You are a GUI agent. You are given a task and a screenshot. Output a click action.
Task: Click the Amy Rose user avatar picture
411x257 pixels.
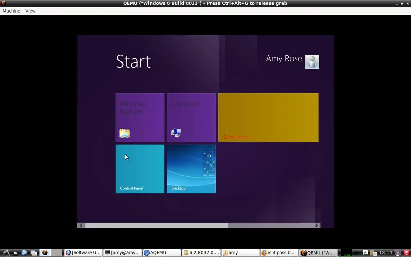[312, 62]
